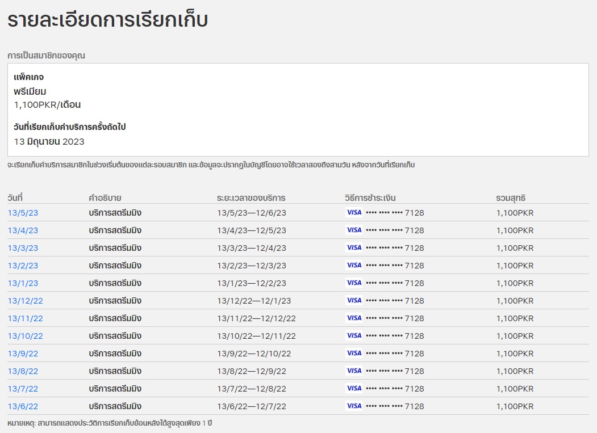Click the การเป็นสมาชิกของคุณ section label

46,56
